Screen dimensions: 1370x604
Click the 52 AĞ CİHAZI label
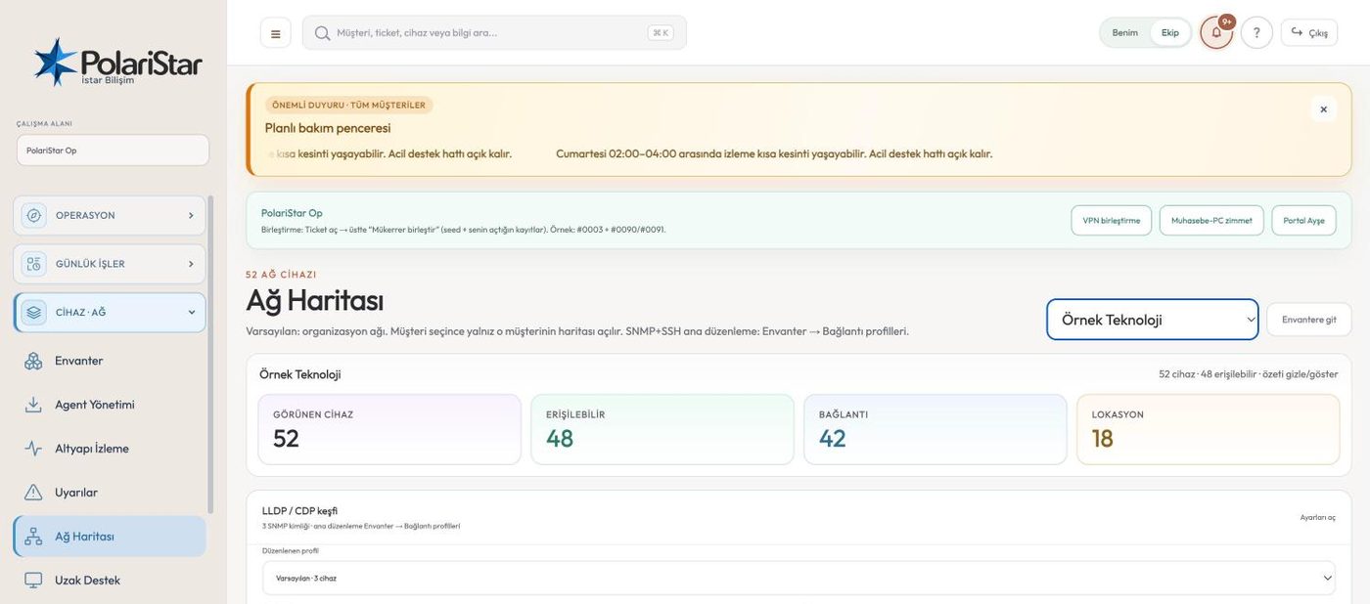click(281, 275)
